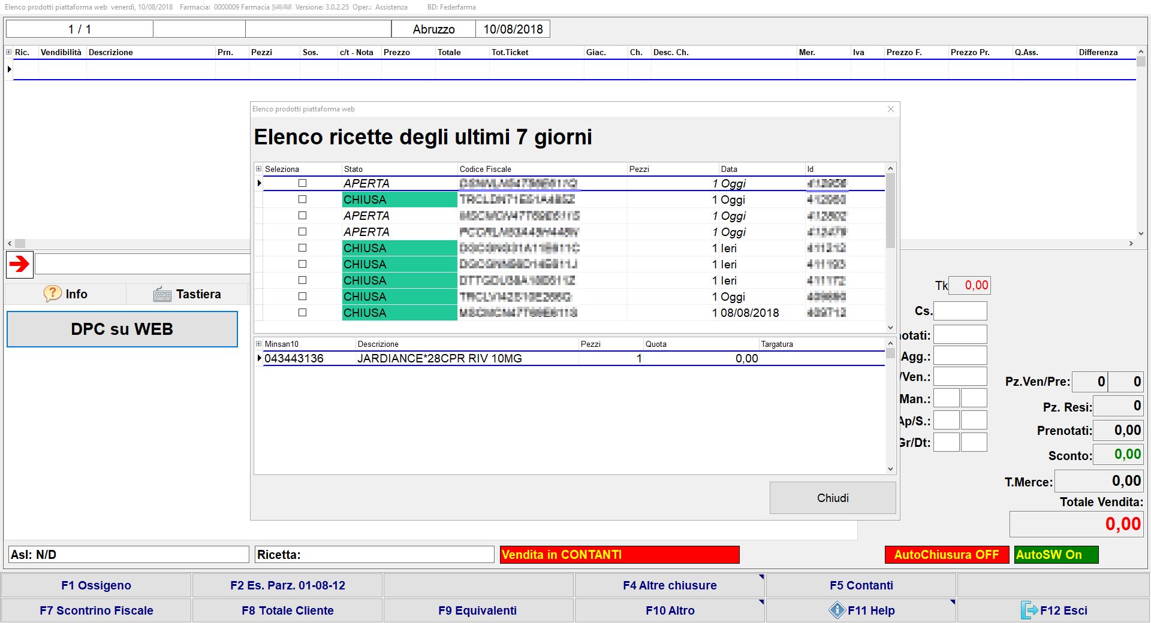The image size is (1151, 623).
Task: Click the red arrow icon beside input field
Action: click(x=20, y=264)
